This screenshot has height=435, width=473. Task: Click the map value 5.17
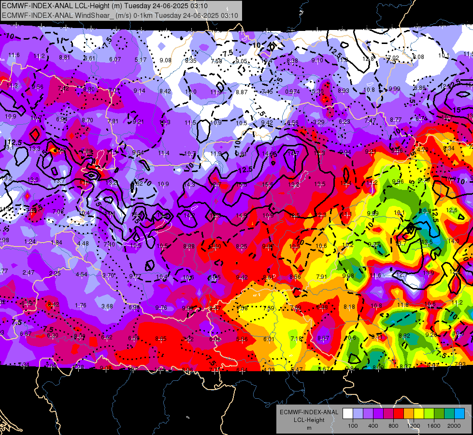point(141,60)
